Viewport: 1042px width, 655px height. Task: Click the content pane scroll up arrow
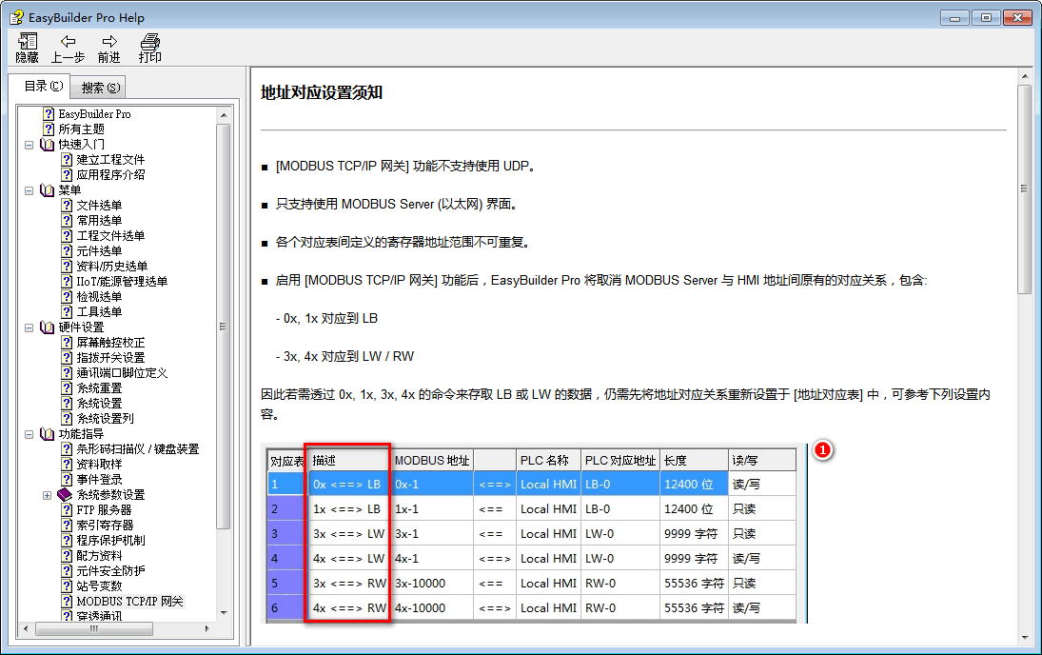1025,76
